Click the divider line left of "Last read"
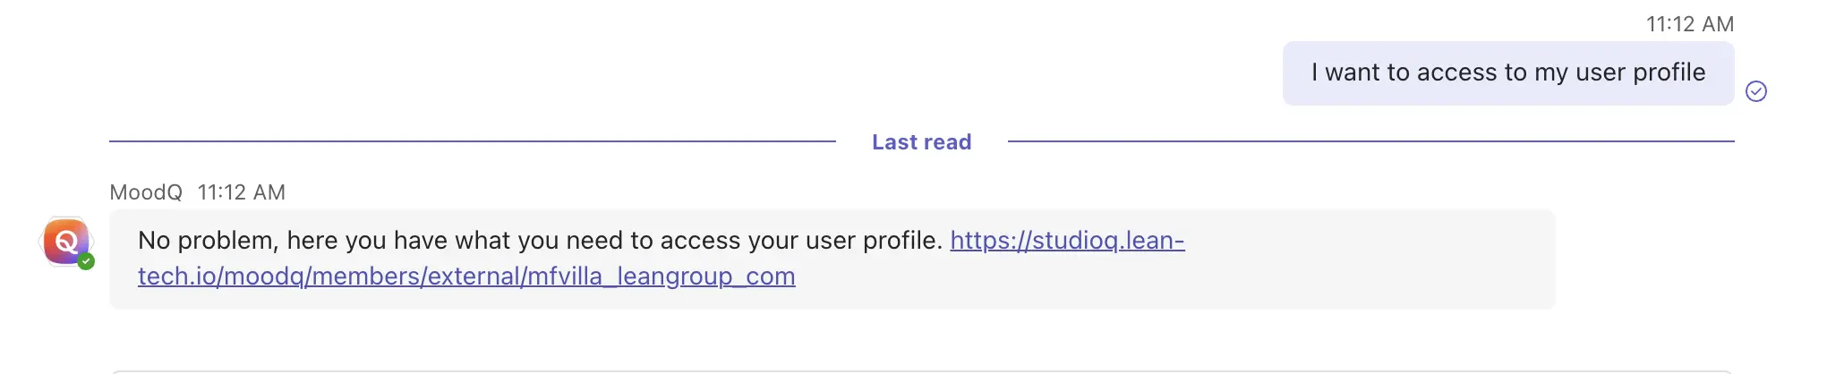 pyautogui.click(x=473, y=141)
